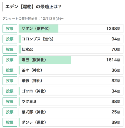This screenshot has width=125, height=128.
Task: Click the 仙水忍 result row
Action: 71,49
